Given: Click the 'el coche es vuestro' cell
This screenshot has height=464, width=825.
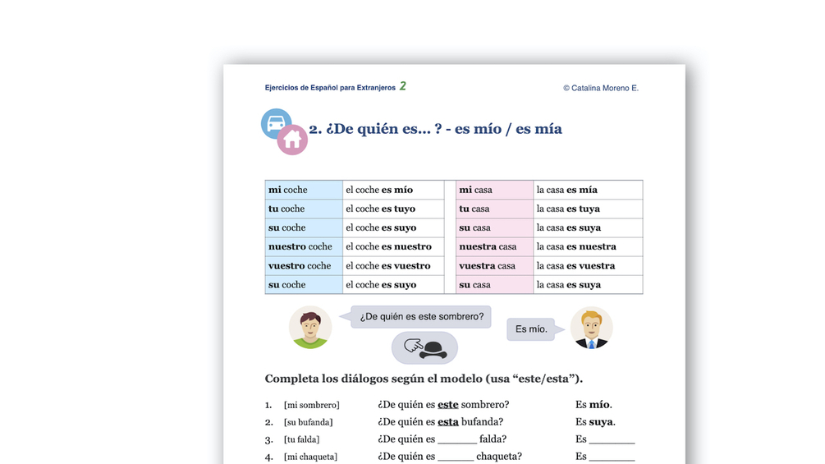Looking at the screenshot, I should coord(393,265).
